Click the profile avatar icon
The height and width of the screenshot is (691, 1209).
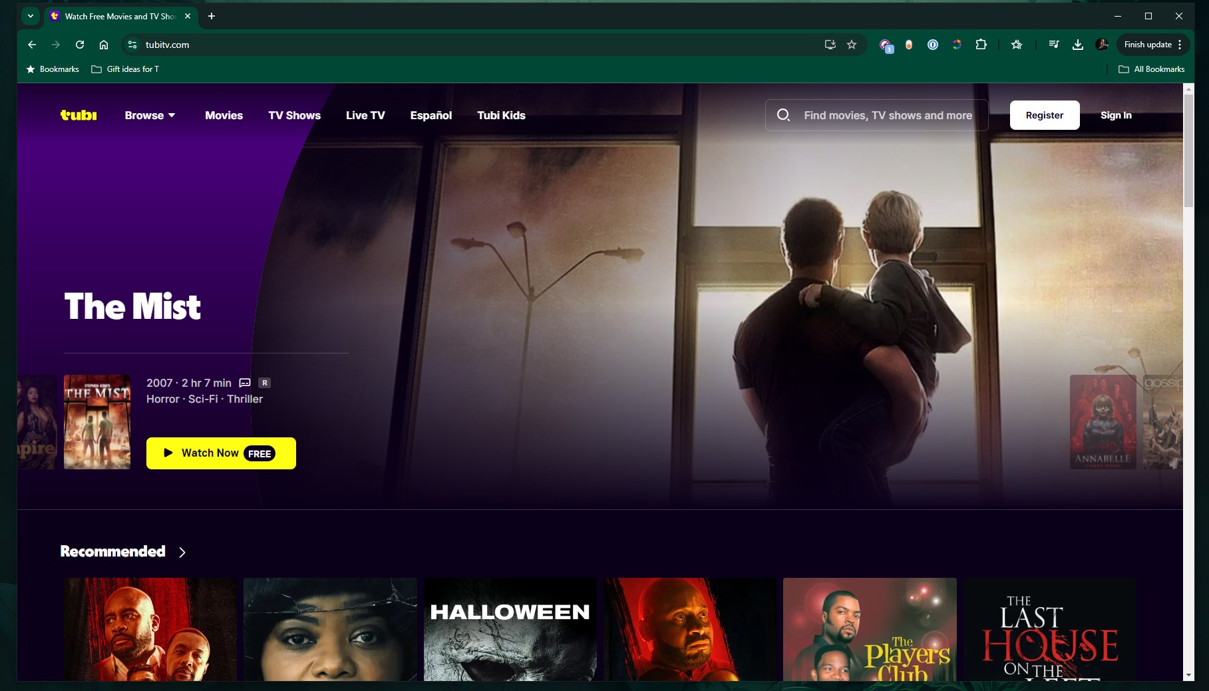1102,45
